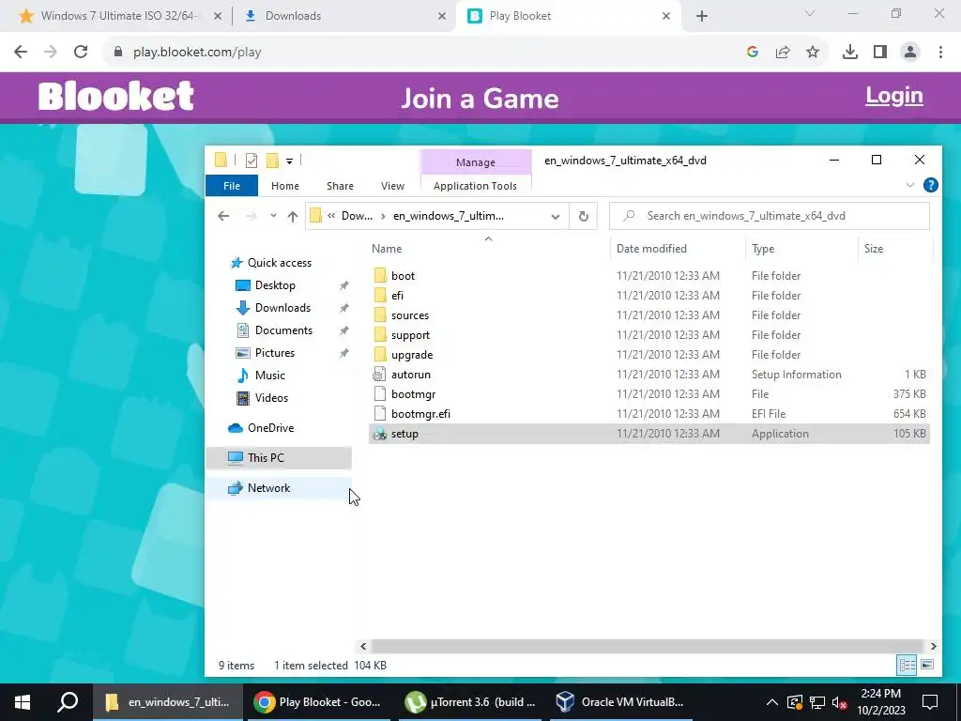Reload the Blooket page

(x=81, y=53)
